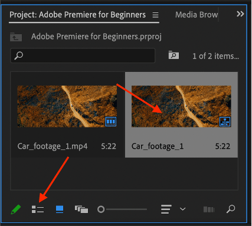
Task: Click the parent folder navigation icon
Action: click(x=16, y=37)
